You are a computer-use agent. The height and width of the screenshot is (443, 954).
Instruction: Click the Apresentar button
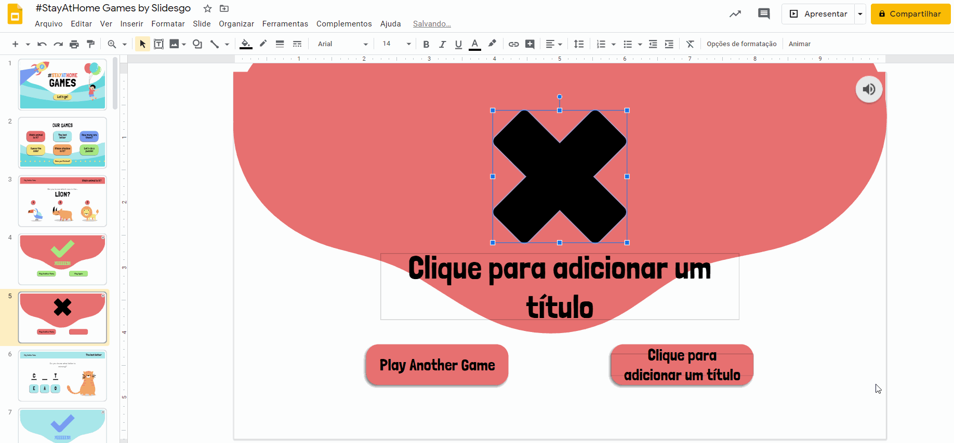tap(818, 14)
